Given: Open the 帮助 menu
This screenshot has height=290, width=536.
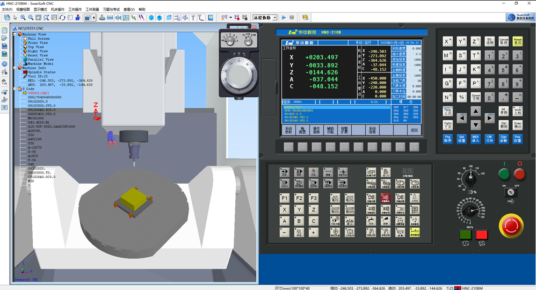Looking at the screenshot, I should tap(142, 10).
